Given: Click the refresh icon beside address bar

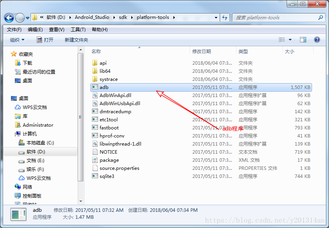Looking at the screenshot, I should 225,18.
